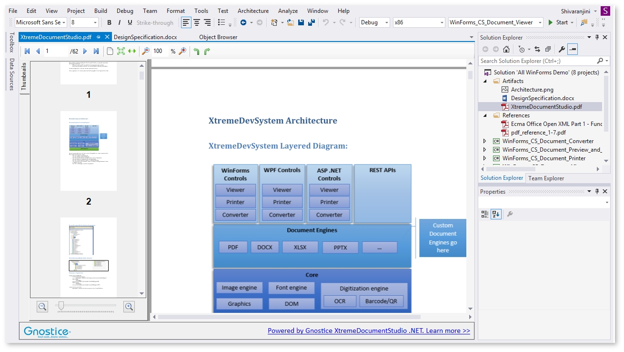Open the Toolbox side panel
Viewport: 624px width, 352px height.
[12, 42]
